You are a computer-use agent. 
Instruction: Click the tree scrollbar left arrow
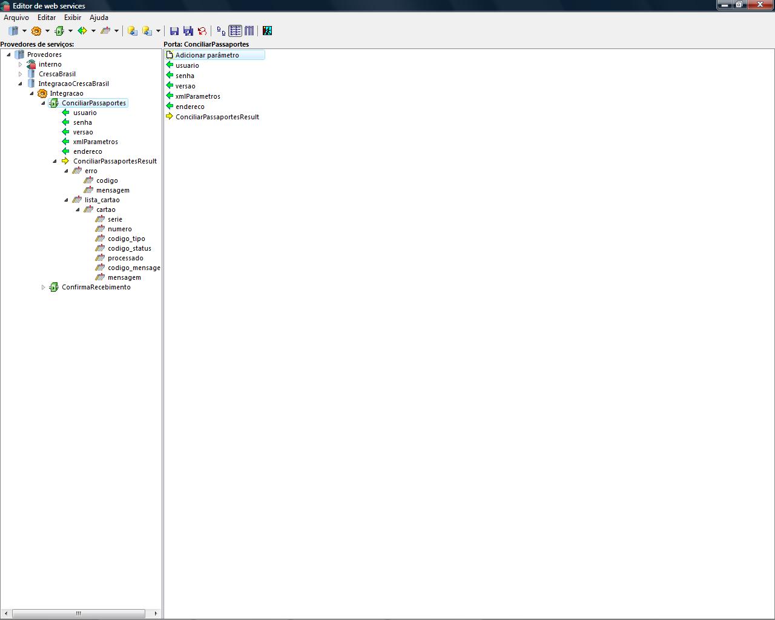[x=5, y=613]
